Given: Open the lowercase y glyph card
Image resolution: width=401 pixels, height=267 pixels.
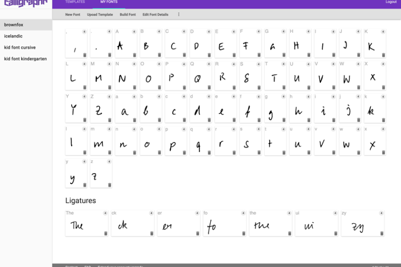Looking at the screenshot, I should point(76,174).
